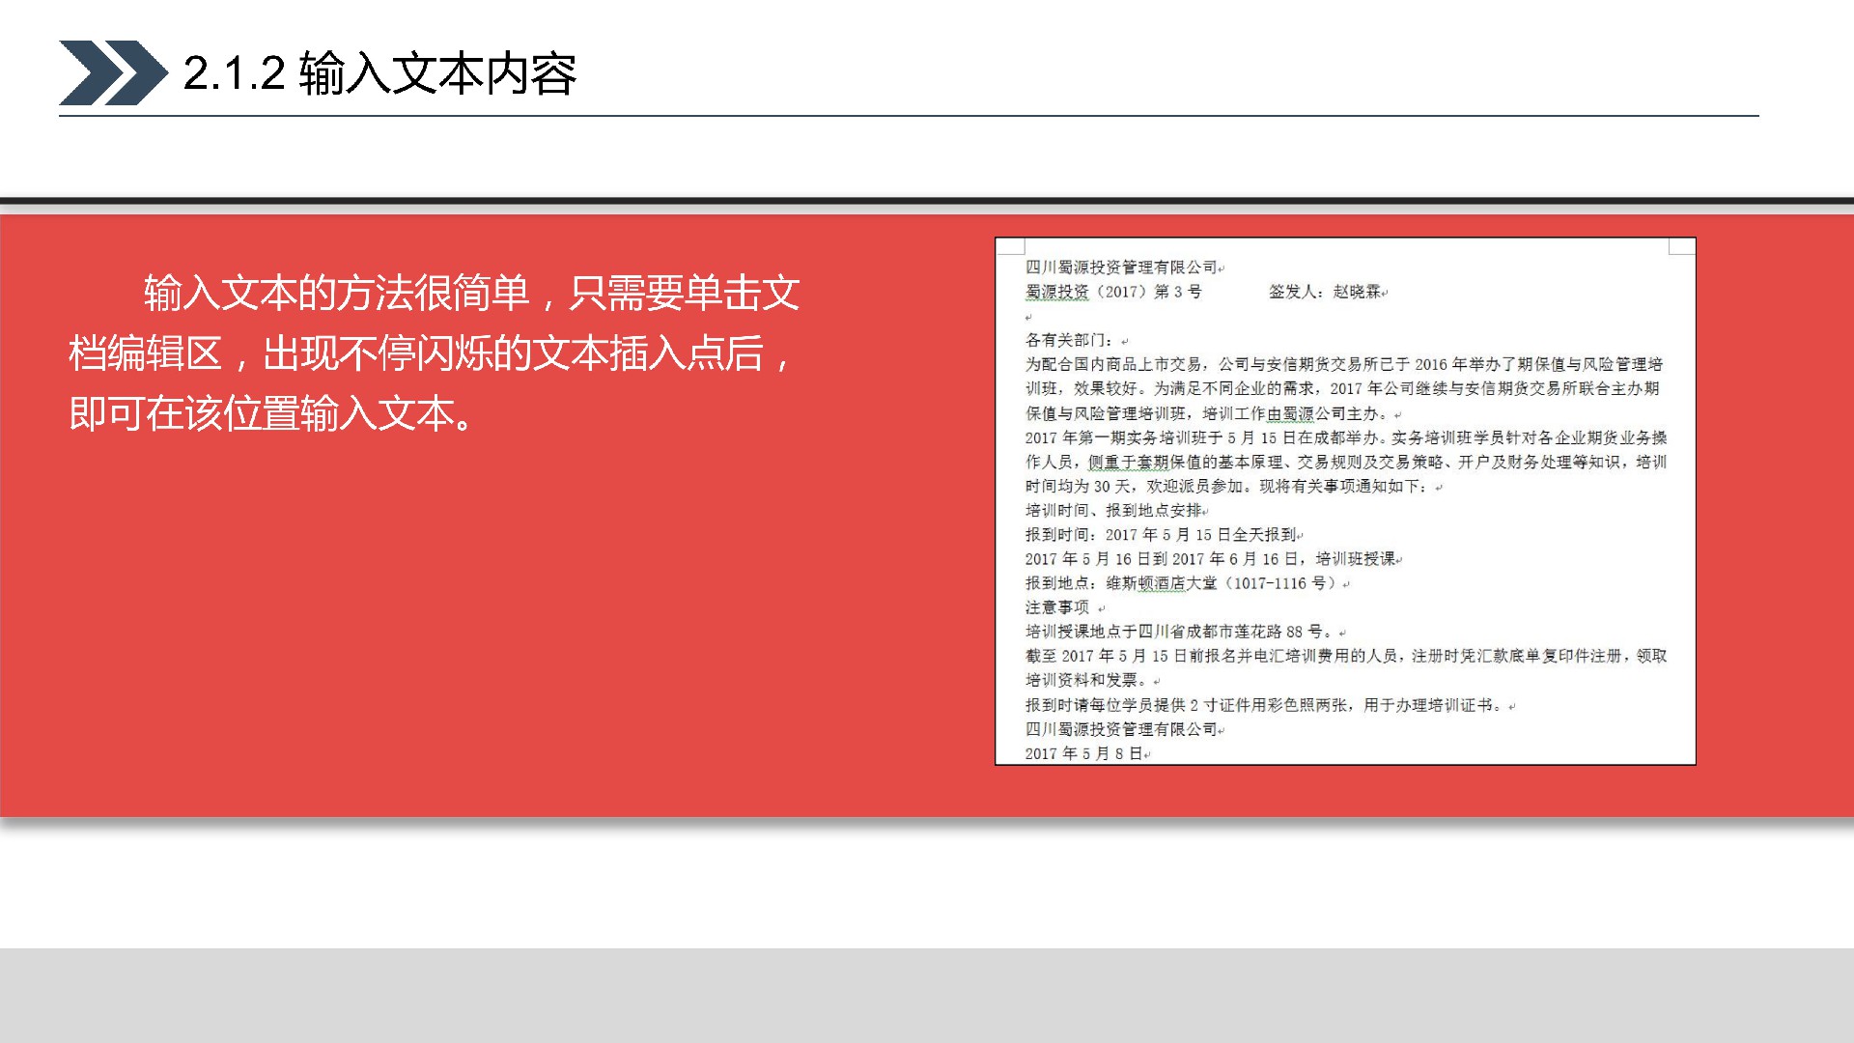Screen dimensions: 1854x1043
Task: Click the slide title 2.1.2 输入文本内容
Action: [x=379, y=73]
